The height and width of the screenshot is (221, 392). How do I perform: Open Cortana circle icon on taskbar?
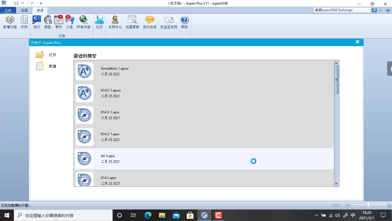tap(120, 215)
